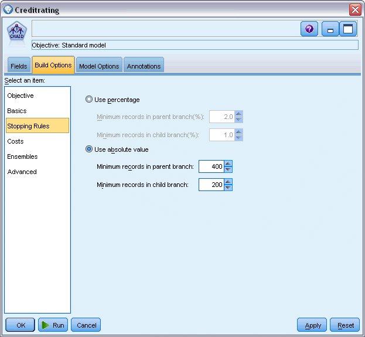365x337 pixels.
Task: Close the Creditrating dialog with red X
Action: pyautogui.click(x=355, y=10)
